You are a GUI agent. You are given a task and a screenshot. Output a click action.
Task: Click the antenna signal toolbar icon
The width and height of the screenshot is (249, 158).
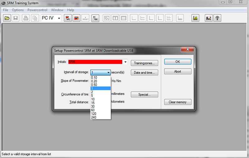[218, 18]
